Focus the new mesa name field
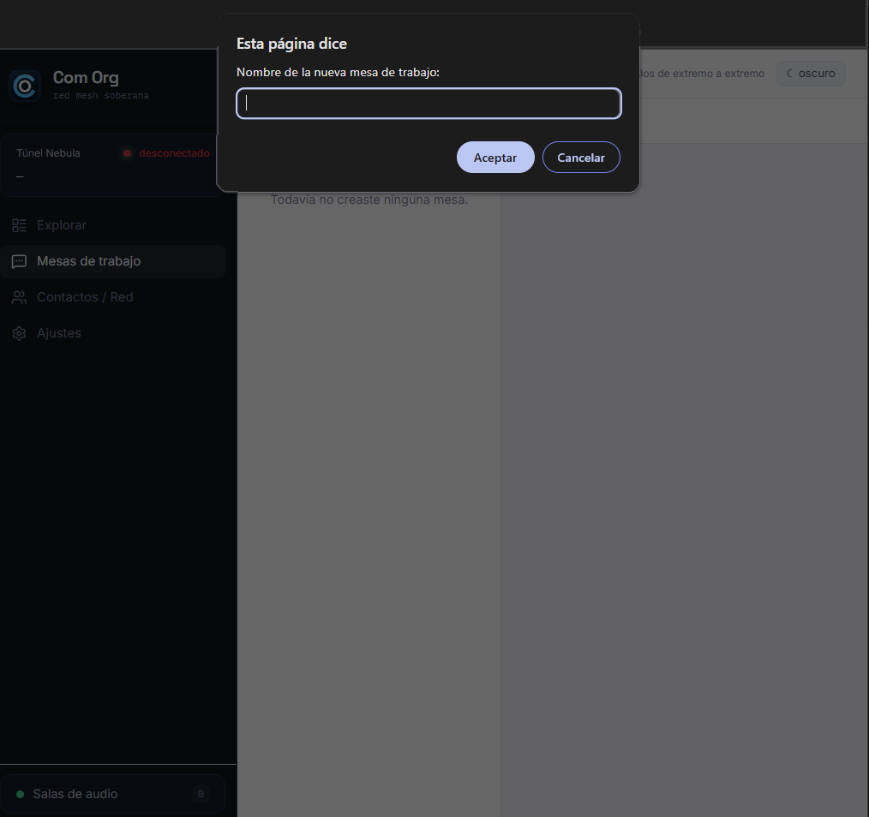 point(429,104)
